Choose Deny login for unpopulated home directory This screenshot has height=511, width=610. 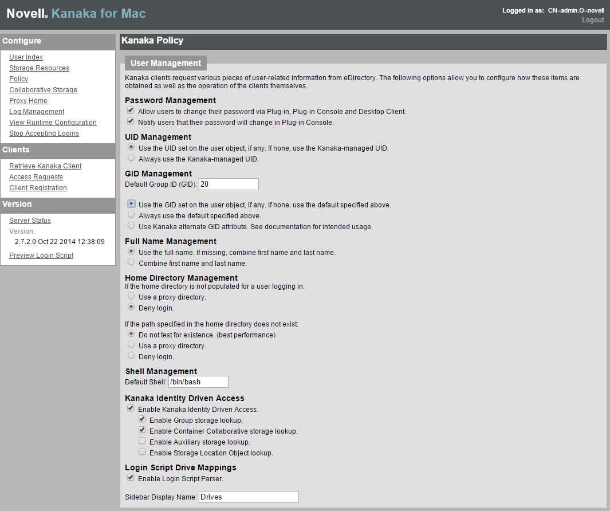[x=132, y=307]
